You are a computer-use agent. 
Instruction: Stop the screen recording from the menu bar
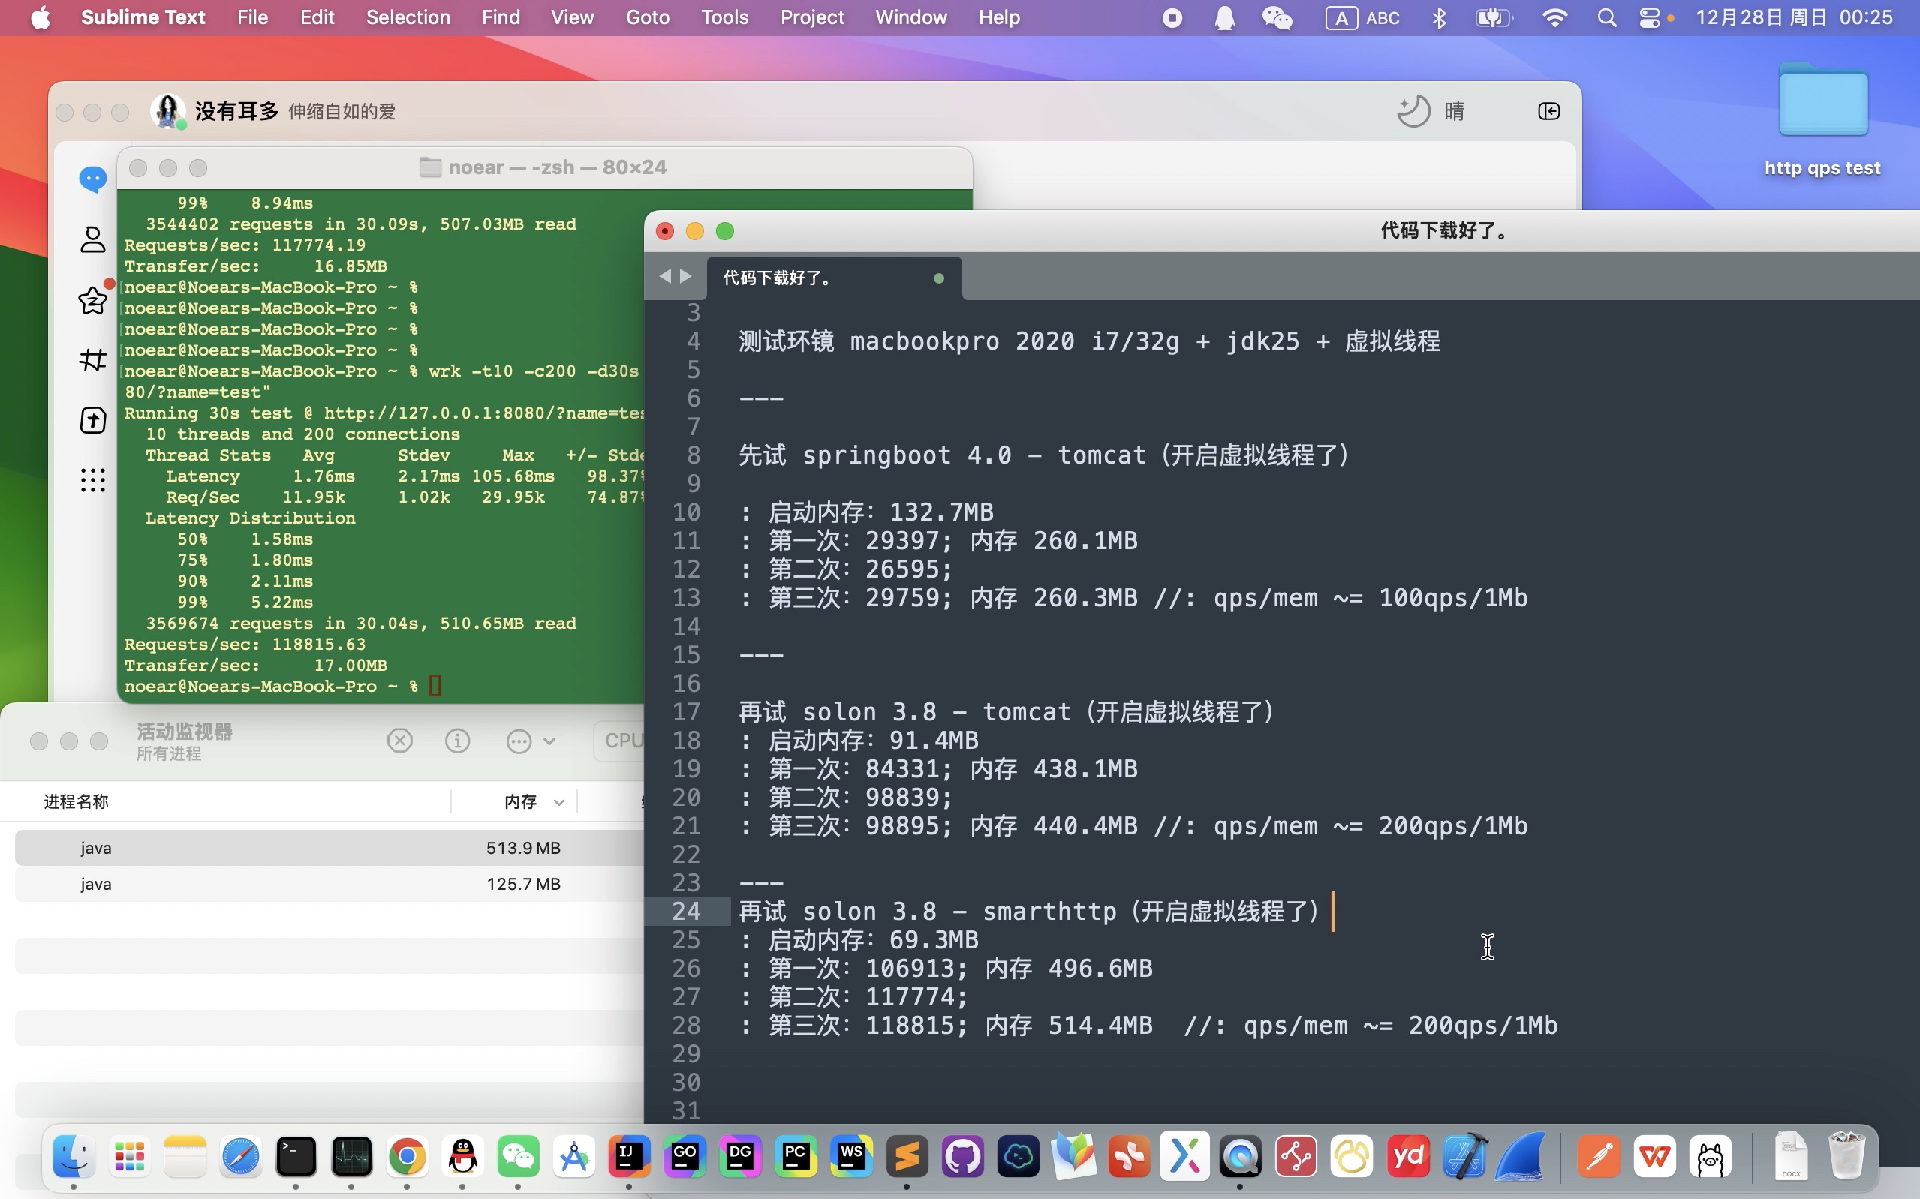pos(1172,17)
